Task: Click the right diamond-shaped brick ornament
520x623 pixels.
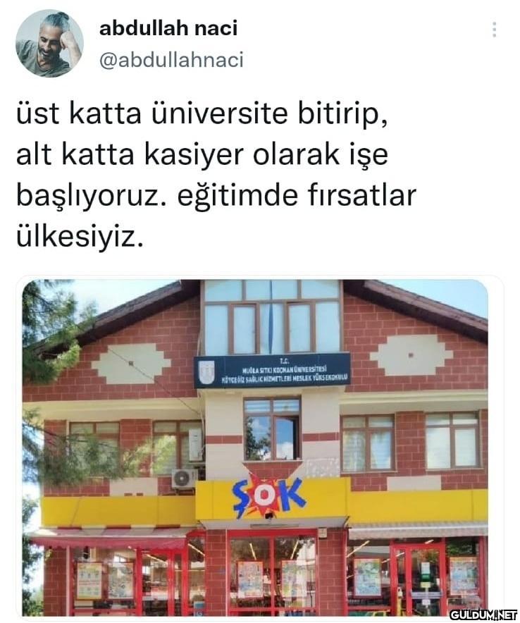Action: 411,354
